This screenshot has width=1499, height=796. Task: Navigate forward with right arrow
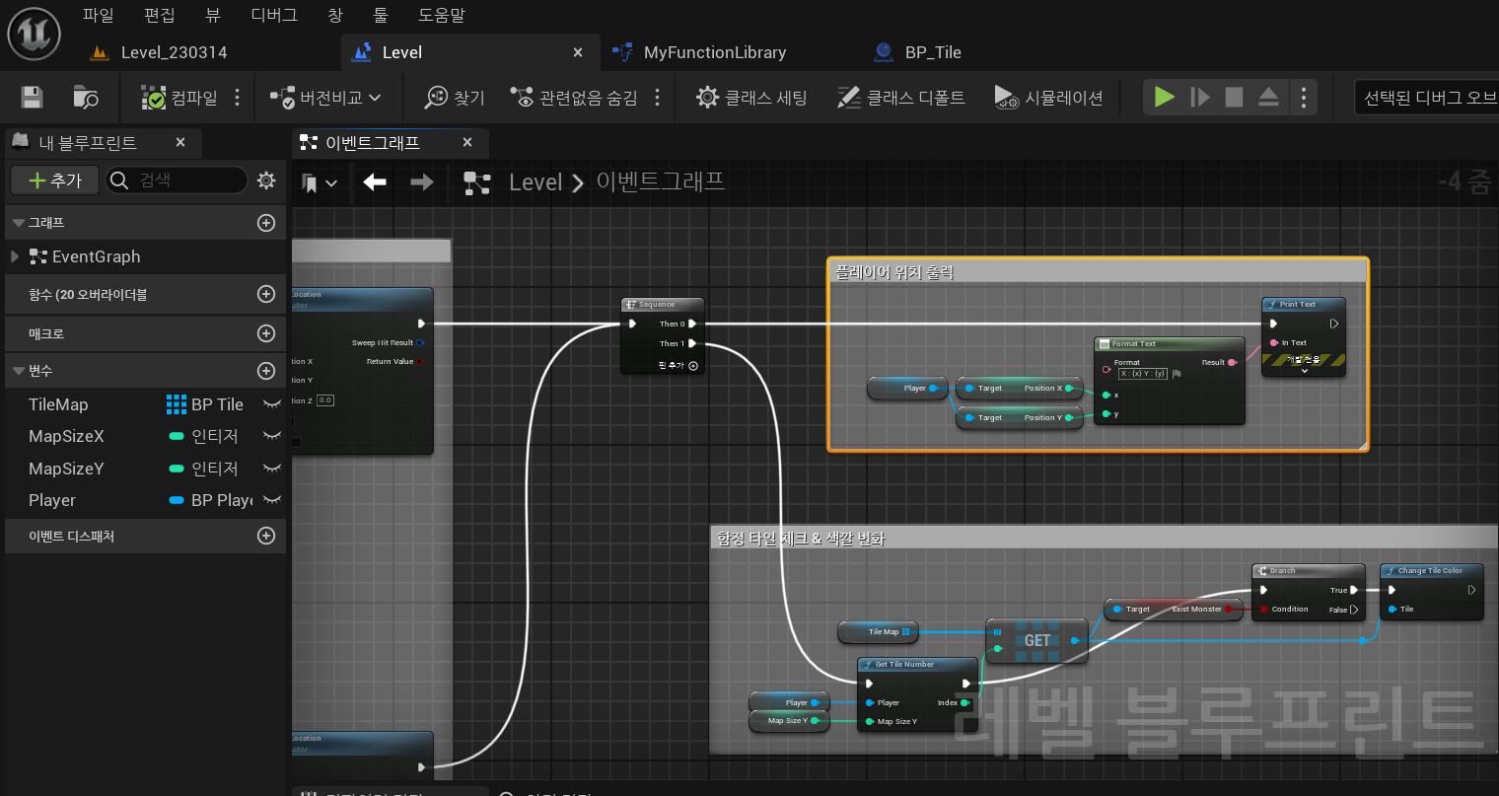tap(422, 181)
